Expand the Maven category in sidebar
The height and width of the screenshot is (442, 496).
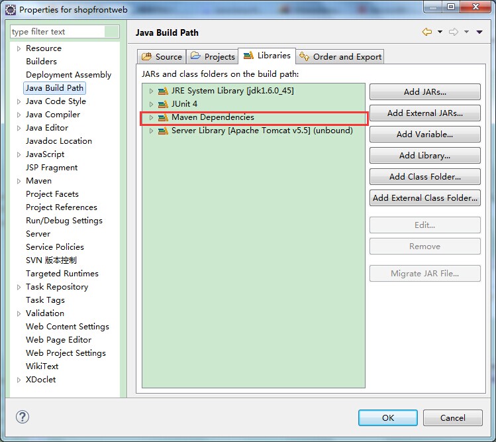click(x=19, y=181)
